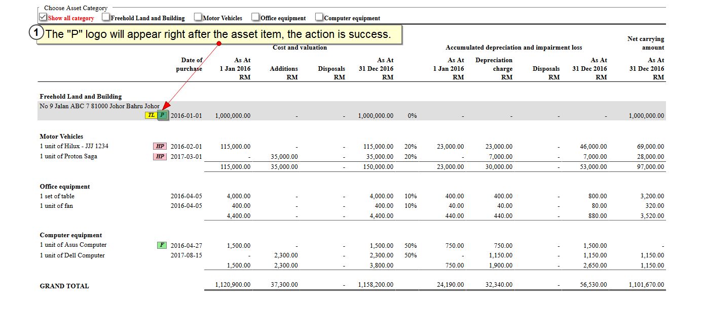Click the Computer equipment section heading
704x309 pixels.
click(71, 235)
